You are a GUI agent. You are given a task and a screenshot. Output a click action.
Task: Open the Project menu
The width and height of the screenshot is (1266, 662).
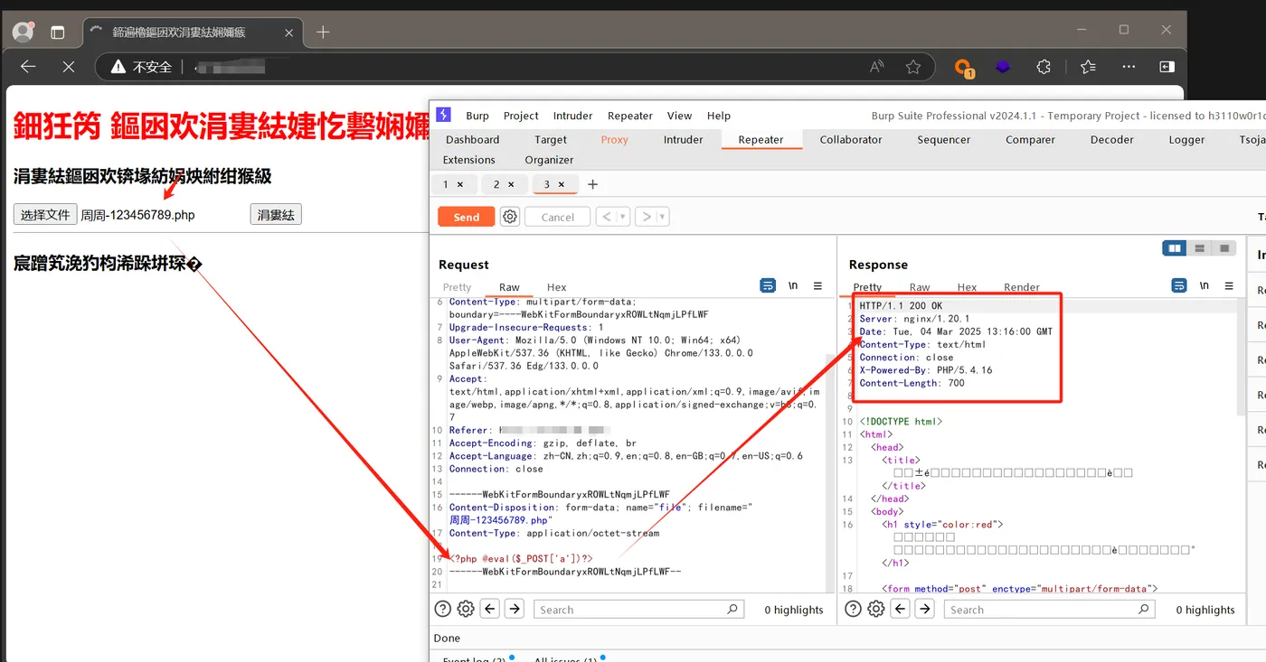tap(521, 116)
